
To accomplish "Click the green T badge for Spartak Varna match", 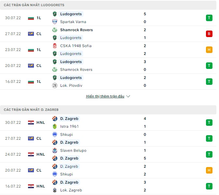I will (209, 18).
